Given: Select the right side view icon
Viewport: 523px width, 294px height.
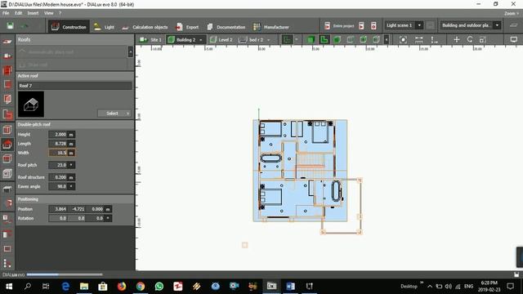Looking at the screenshot, I should click(x=350, y=40).
